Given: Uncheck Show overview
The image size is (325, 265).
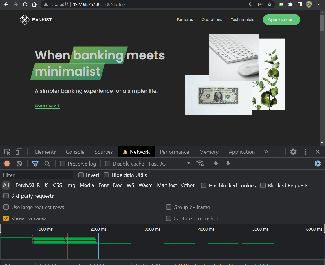Looking at the screenshot, I should click(6, 218).
